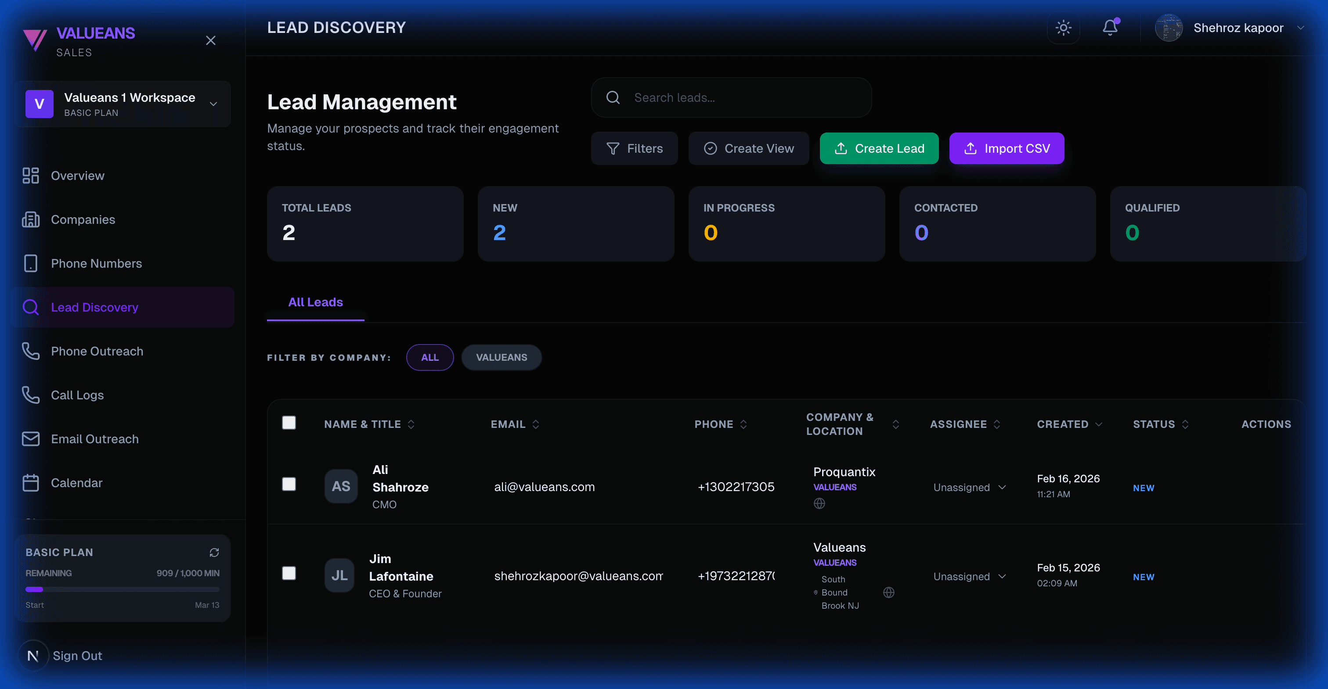Click the Import CSV button
Image resolution: width=1328 pixels, height=689 pixels.
click(x=1006, y=148)
